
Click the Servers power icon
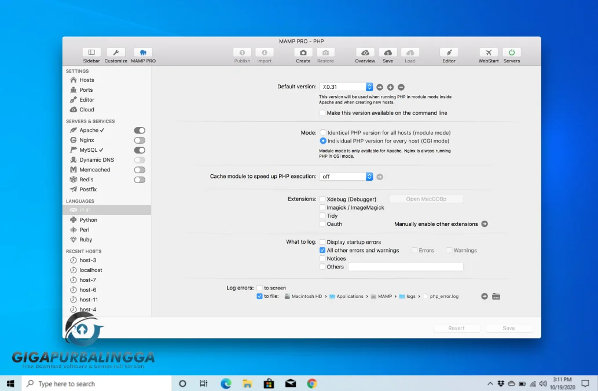pyautogui.click(x=511, y=53)
